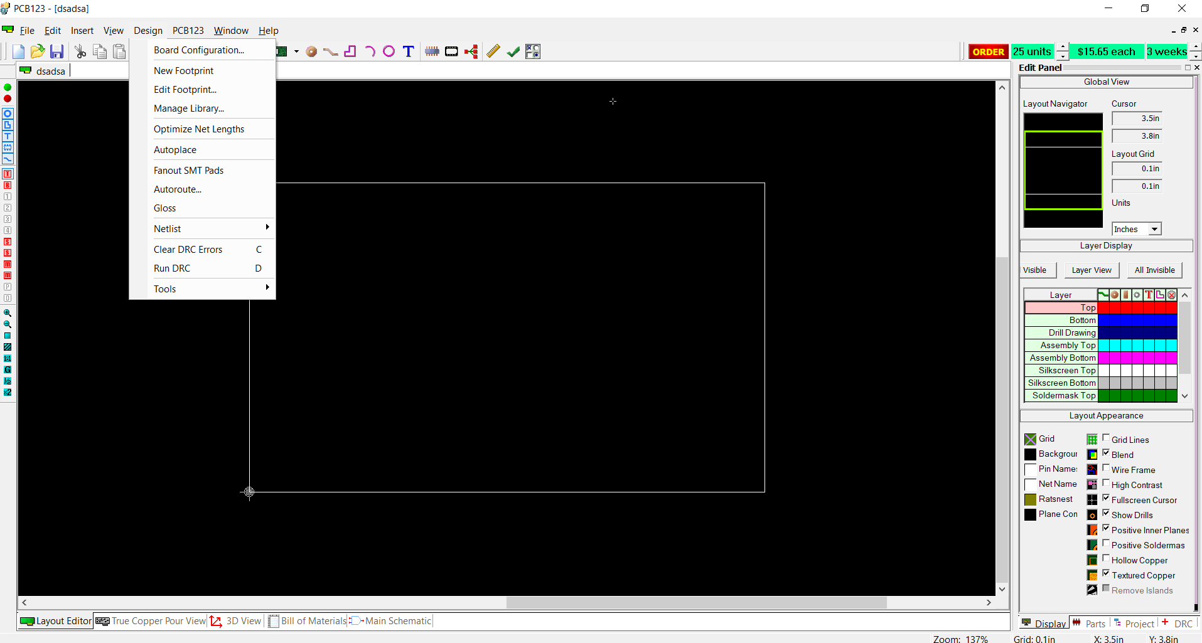Open the Board Configuration dialog

coord(198,50)
